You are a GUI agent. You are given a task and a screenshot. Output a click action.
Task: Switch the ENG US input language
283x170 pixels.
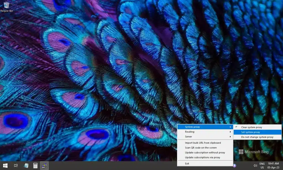[x=262, y=166]
